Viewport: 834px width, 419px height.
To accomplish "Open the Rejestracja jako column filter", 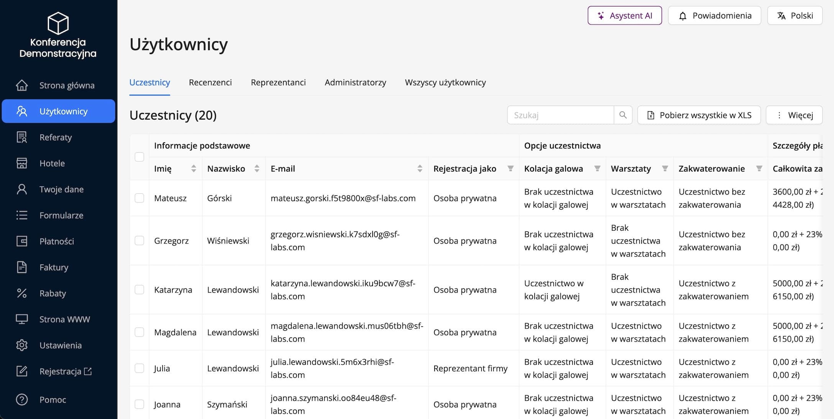I will (511, 169).
